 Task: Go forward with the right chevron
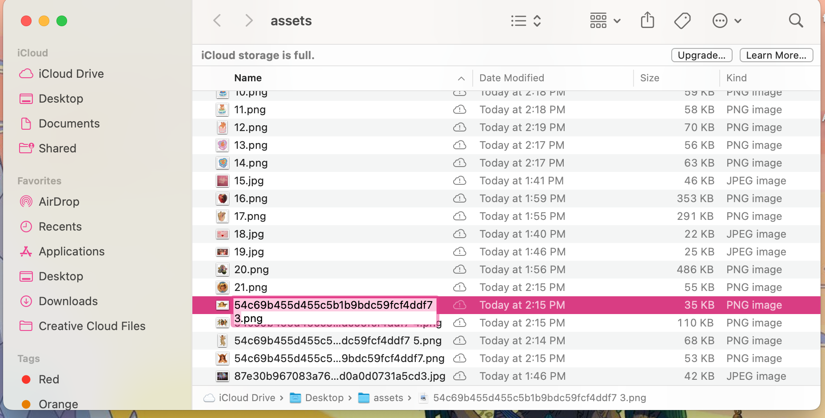(x=249, y=20)
